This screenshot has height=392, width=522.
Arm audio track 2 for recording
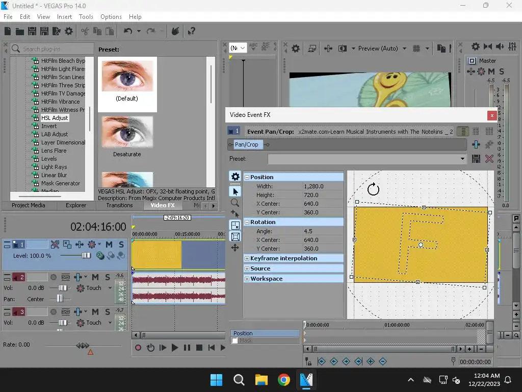tap(53, 277)
